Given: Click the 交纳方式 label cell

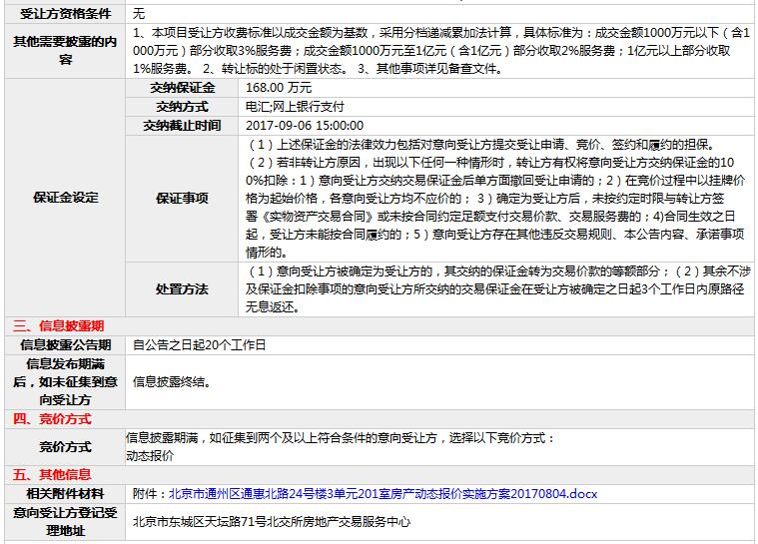Looking at the screenshot, I should click(182, 107).
